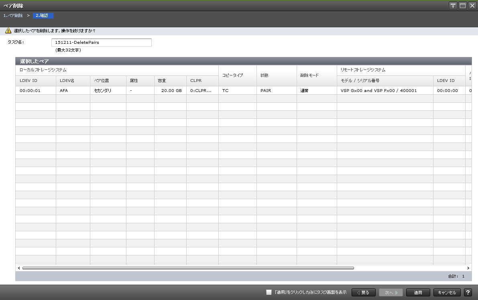Click the disabled 次へ next button
Viewport: 478px width, 300px height.
(x=391, y=292)
